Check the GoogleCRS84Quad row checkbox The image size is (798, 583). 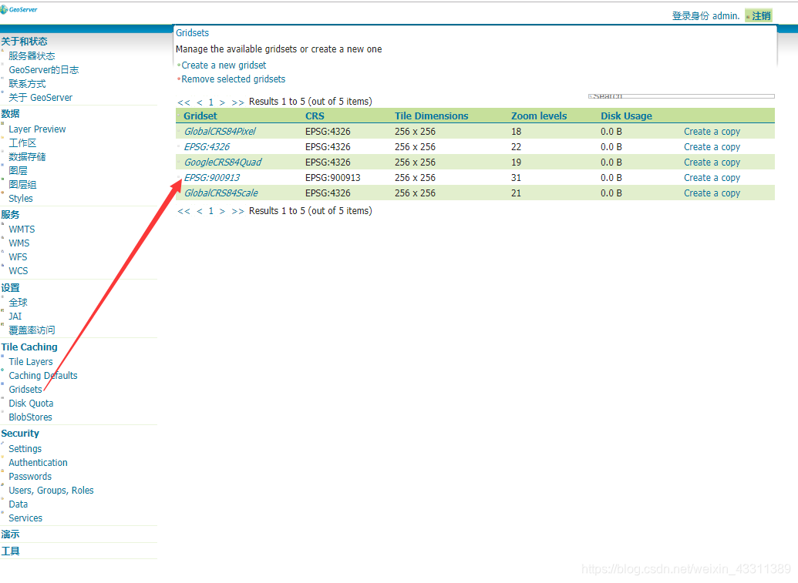(179, 163)
